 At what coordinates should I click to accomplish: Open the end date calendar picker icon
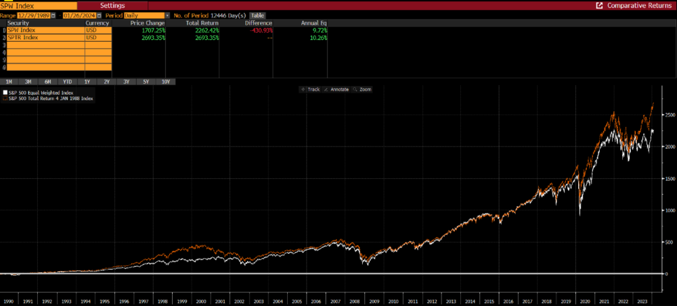click(x=99, y=16)
